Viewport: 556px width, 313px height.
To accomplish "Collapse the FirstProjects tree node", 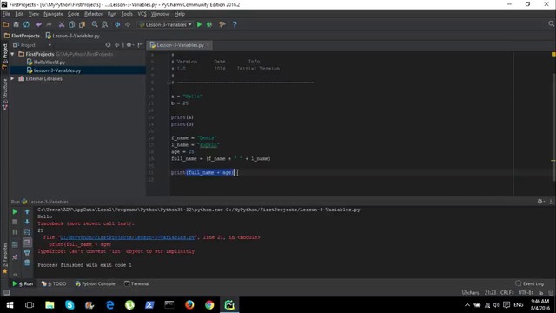I will 12,54.
